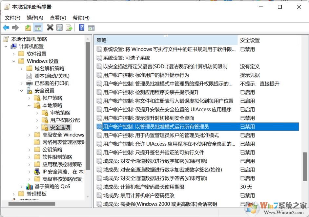Select 用户帐户控制: 检测应用程序安装并提示提升 policy
The height and width of the screenshot is (217, 309).
tap(151, 92)
